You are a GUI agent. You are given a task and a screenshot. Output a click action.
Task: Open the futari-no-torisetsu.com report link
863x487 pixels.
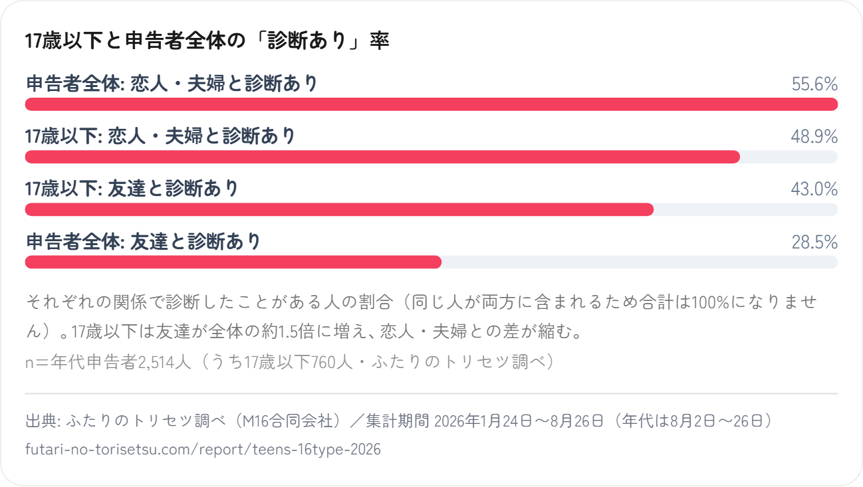(203, 449)
